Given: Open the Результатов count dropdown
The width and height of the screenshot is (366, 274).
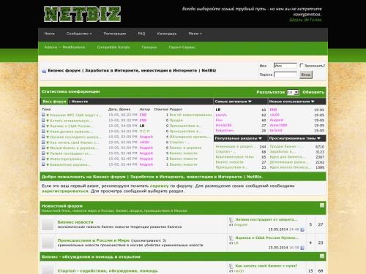Looking at the screenshot, I should [x=293, y=92].
